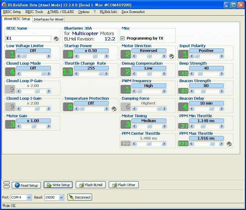
Task: Click the Startup Power slider track
Action: (91, 56)
